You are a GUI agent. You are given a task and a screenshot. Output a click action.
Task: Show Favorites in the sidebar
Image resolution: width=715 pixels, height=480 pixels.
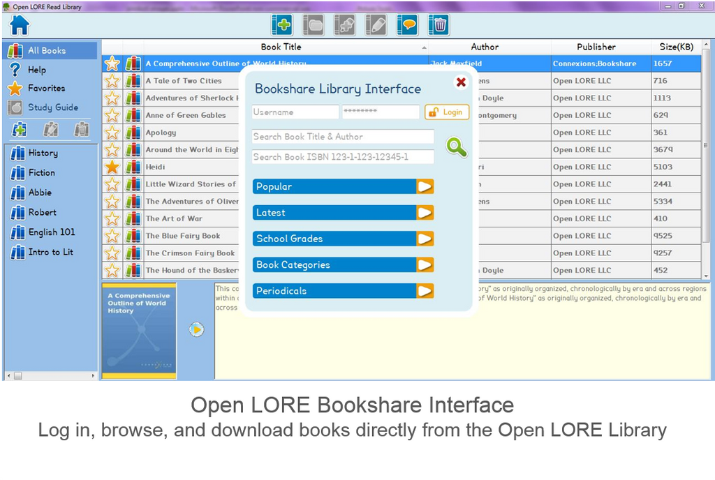(x=37, y=89)
